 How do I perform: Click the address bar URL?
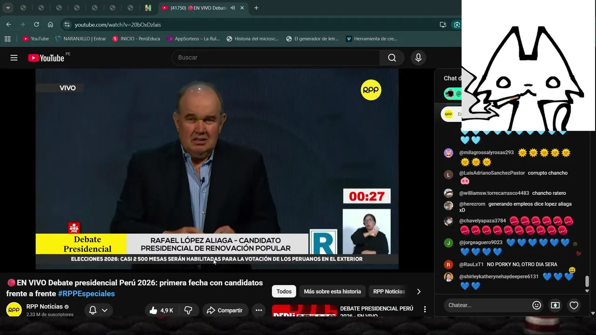pyautogui.click(x=118, y=25)
